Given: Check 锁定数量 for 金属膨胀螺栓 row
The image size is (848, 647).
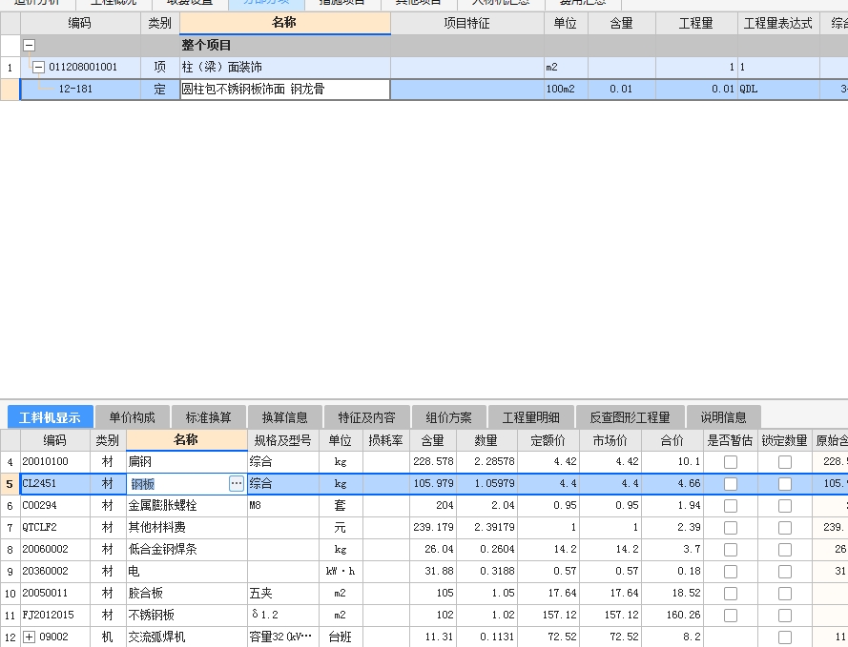Looking at the screenshot, I should click(x=785, y=506).
